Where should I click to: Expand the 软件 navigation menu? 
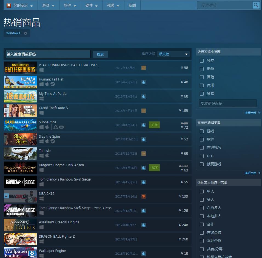pos(70,5)
